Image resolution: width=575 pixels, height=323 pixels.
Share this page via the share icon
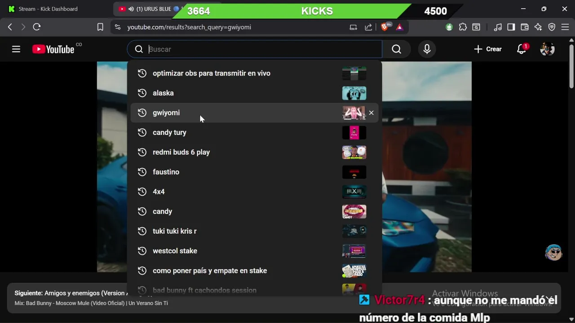pos(368,27)
